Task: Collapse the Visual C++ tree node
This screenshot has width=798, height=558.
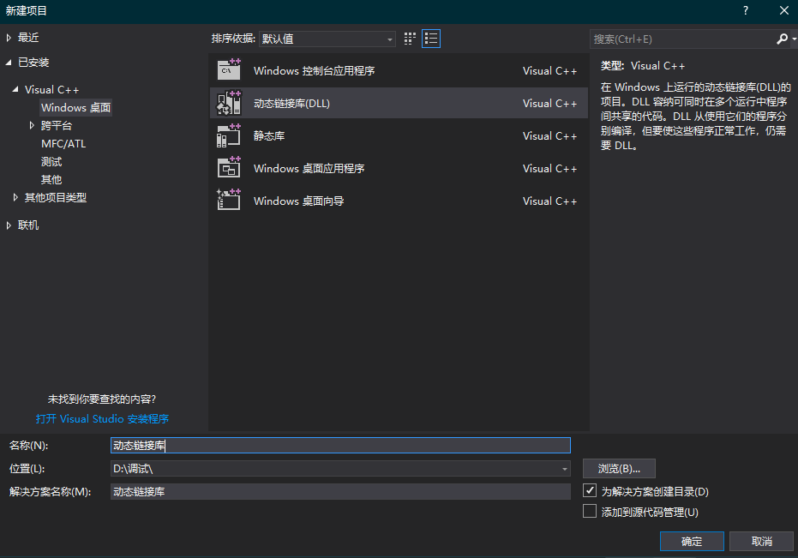Action: [15, 90]
